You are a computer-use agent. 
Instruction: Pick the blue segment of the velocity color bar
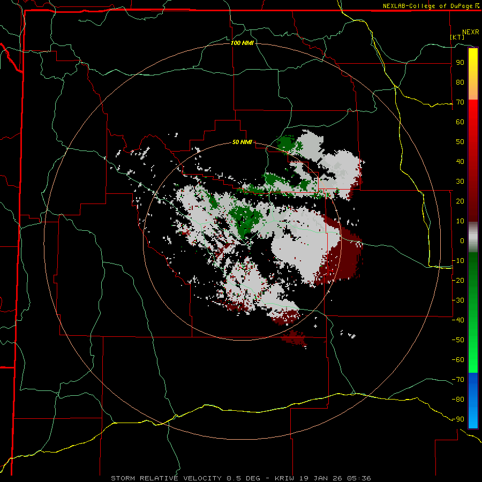coord(473,400)
